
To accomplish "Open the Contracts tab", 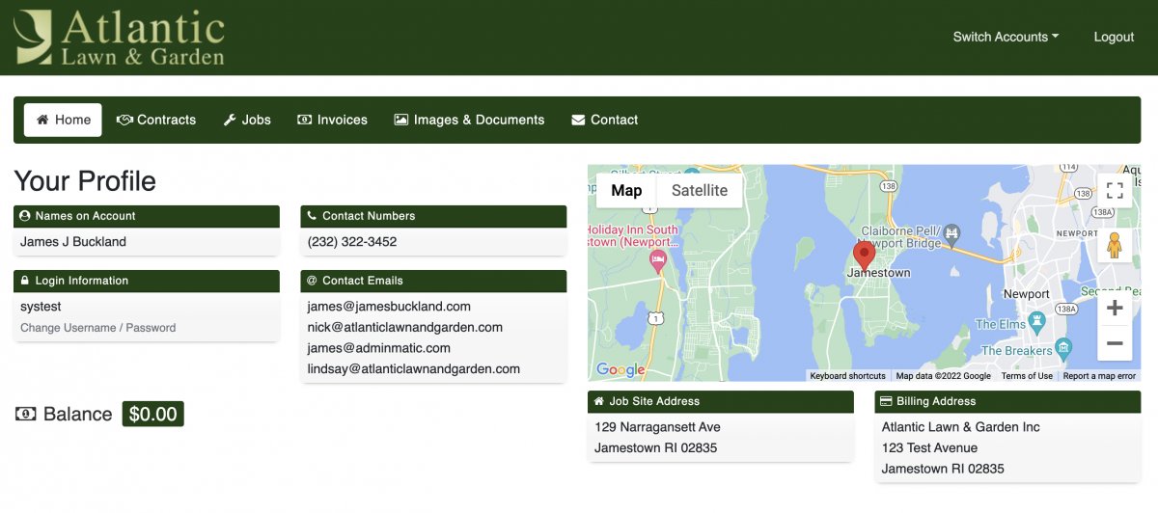I will (156, 120).
